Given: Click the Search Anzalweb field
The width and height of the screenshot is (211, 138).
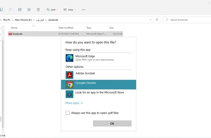Looking at the screenshot, I should click(187, 20).
